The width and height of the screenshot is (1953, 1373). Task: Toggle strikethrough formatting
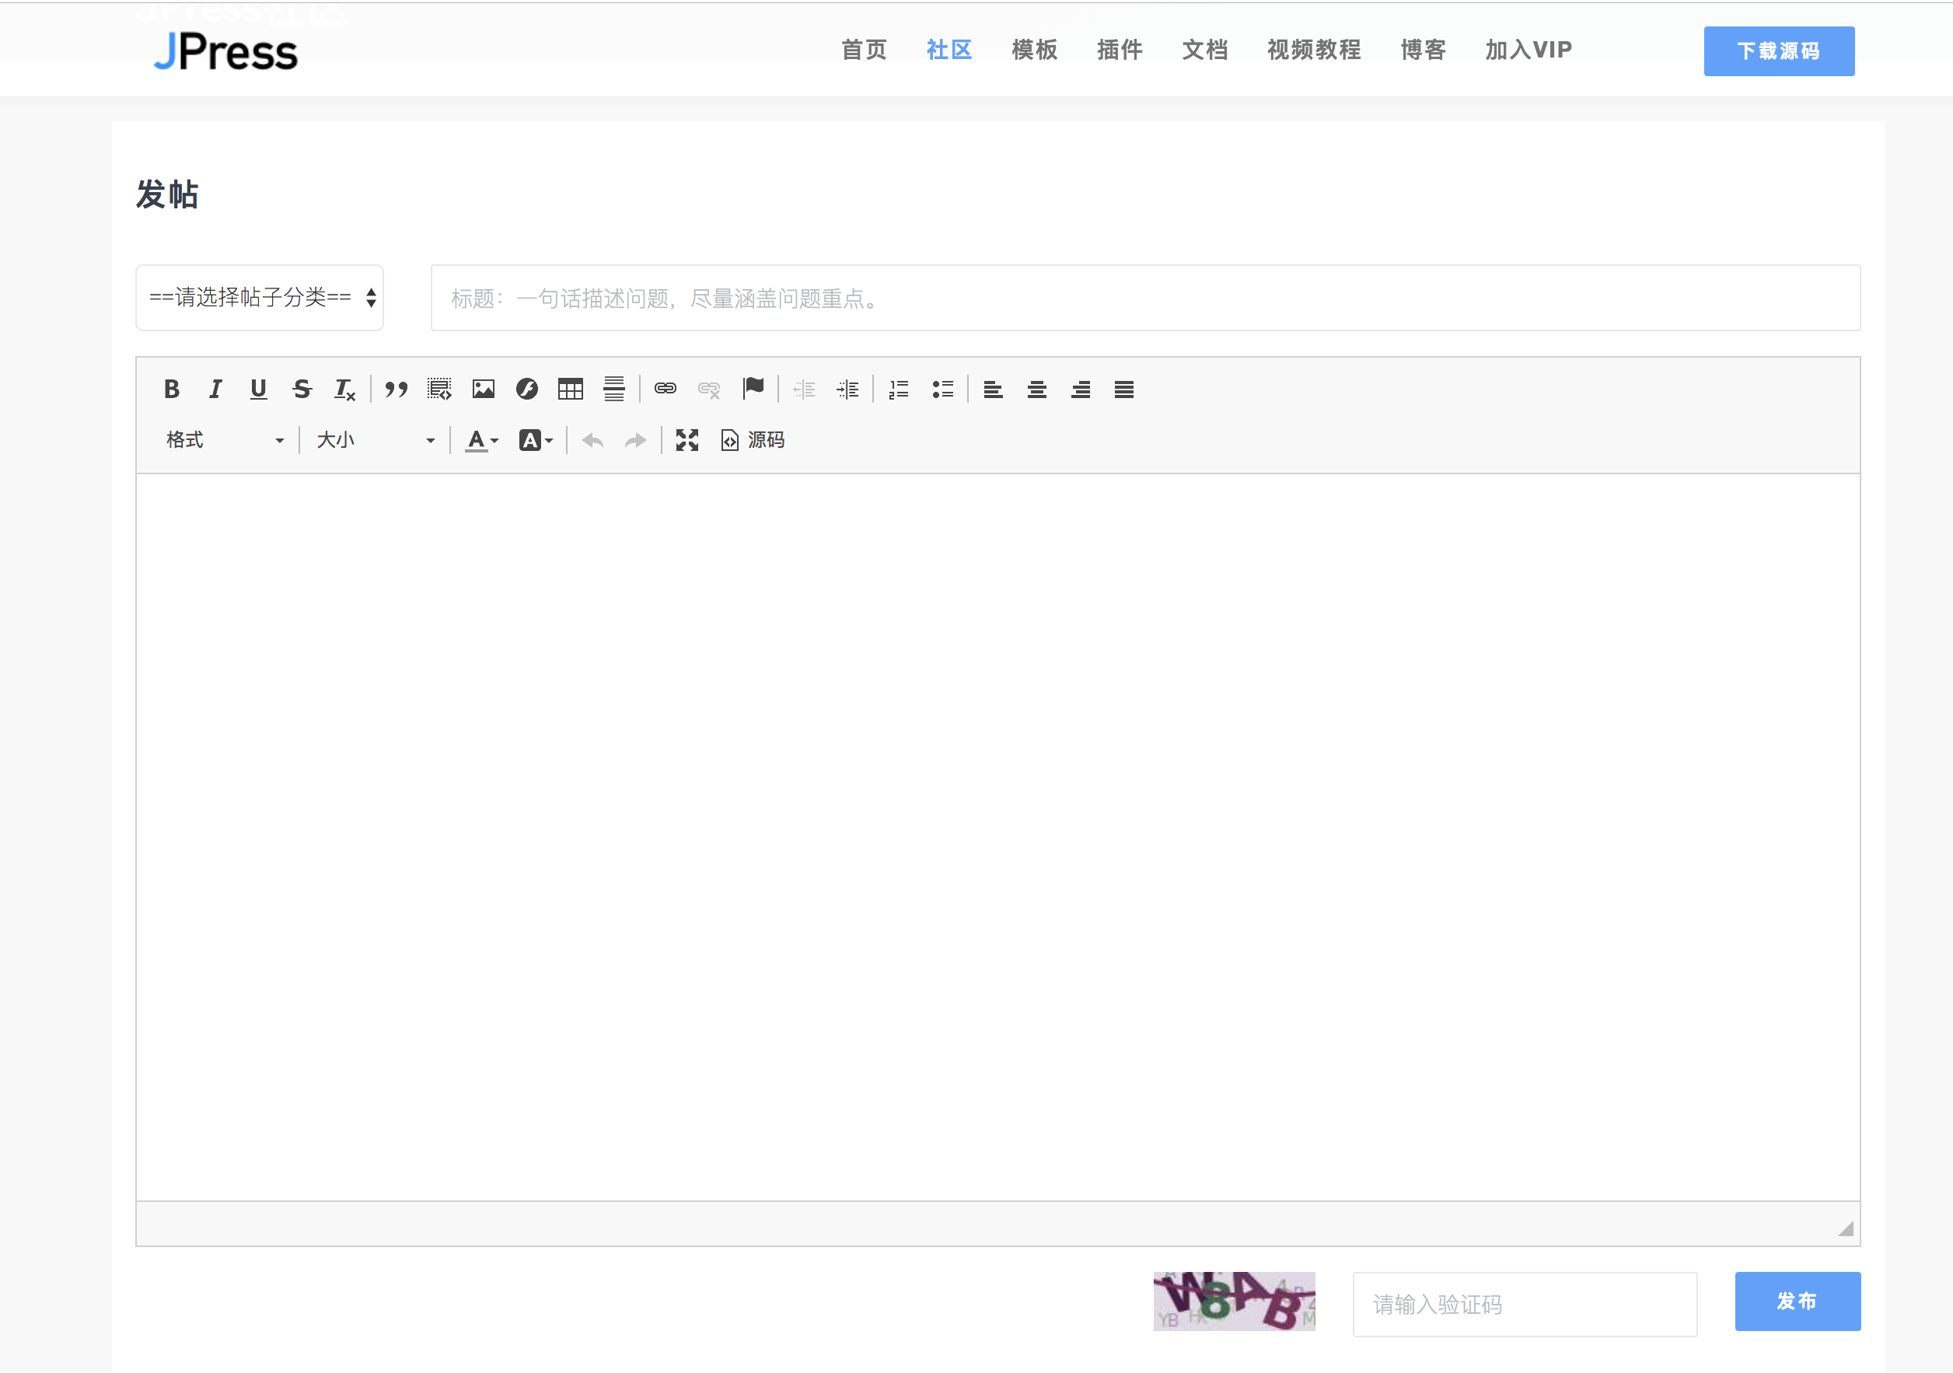tap(302, 390)
